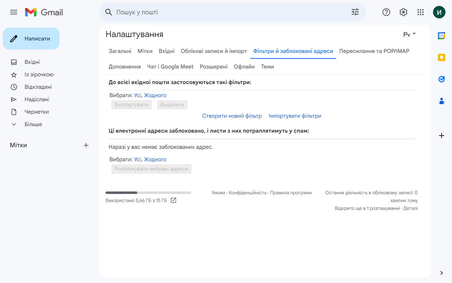Open Google Tasks in side panel
The width and height of the screenshot is (452, 283).
pyautogui.click(x=441, y=79)
